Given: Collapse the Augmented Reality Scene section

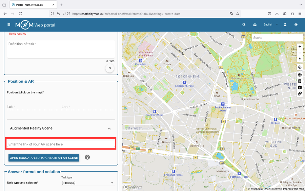Looking at the screenshot, I should pos(109,128).
